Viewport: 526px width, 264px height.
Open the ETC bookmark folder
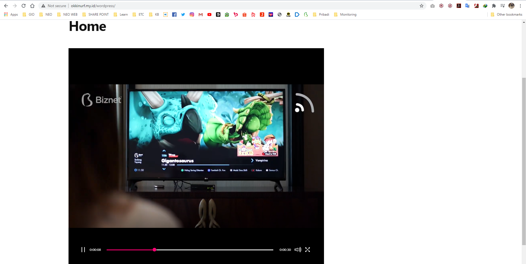138,15
